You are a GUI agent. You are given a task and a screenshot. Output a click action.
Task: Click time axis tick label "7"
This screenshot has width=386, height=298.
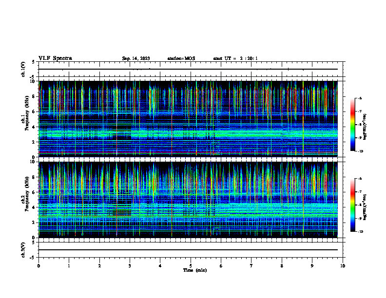pyautogui.click(x=251, y=266)
